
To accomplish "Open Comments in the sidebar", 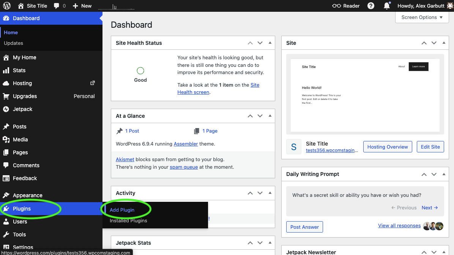I will tap(51, 165).
